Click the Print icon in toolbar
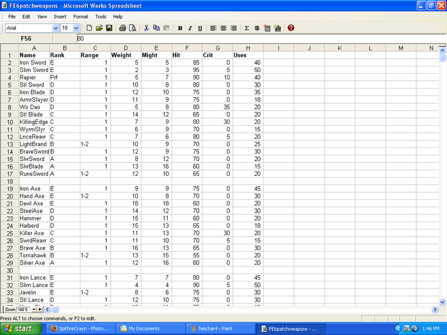447x335 pixels. [122, 28]
